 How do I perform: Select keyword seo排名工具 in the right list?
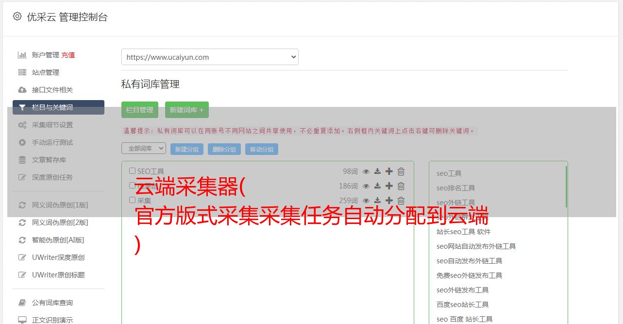click(x=455, y=188)
